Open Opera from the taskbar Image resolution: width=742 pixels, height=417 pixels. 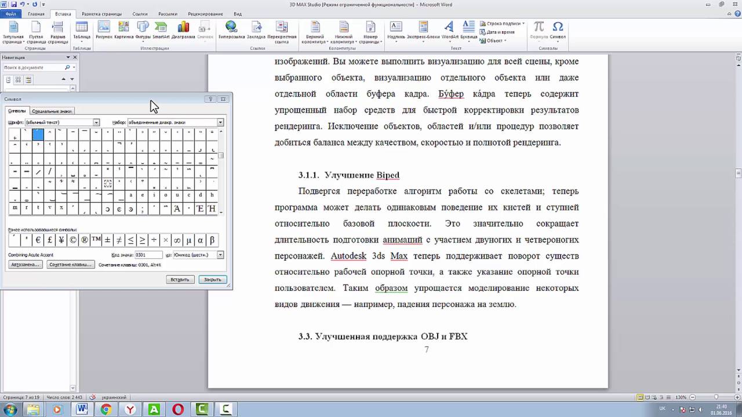tap(177, 409)
